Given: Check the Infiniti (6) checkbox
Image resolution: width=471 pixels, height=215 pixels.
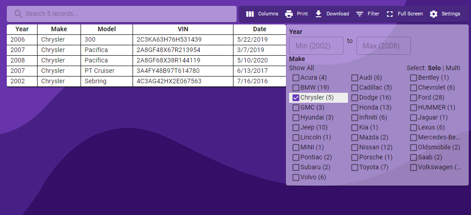Looking at the screenshot, I should [355, 117].
